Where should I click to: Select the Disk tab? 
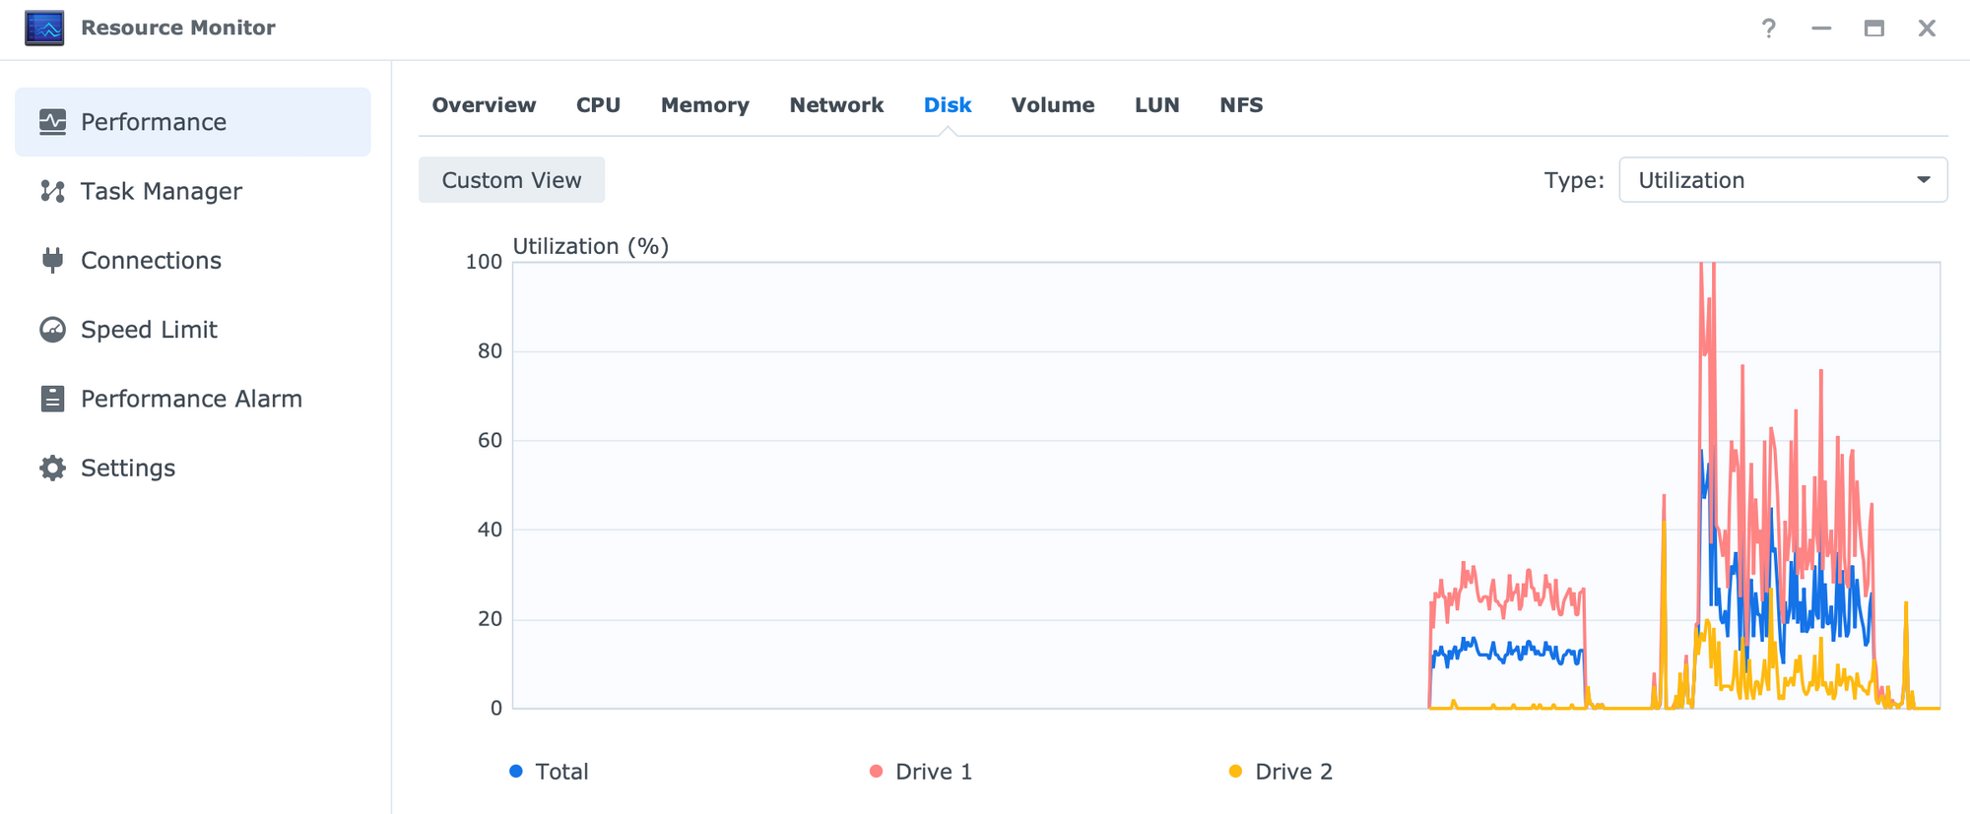pos(948,105)
